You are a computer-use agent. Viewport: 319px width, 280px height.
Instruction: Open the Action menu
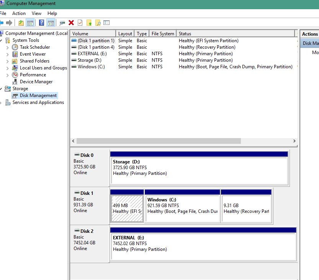(19, 13)
